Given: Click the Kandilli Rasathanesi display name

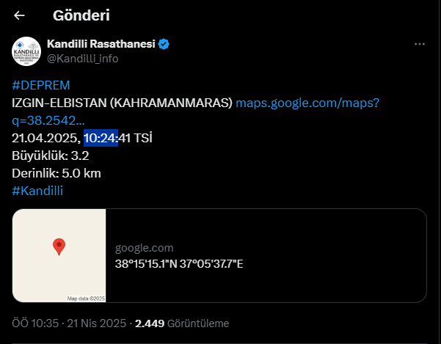Looking at the screenshot, I should coord(101,45).
